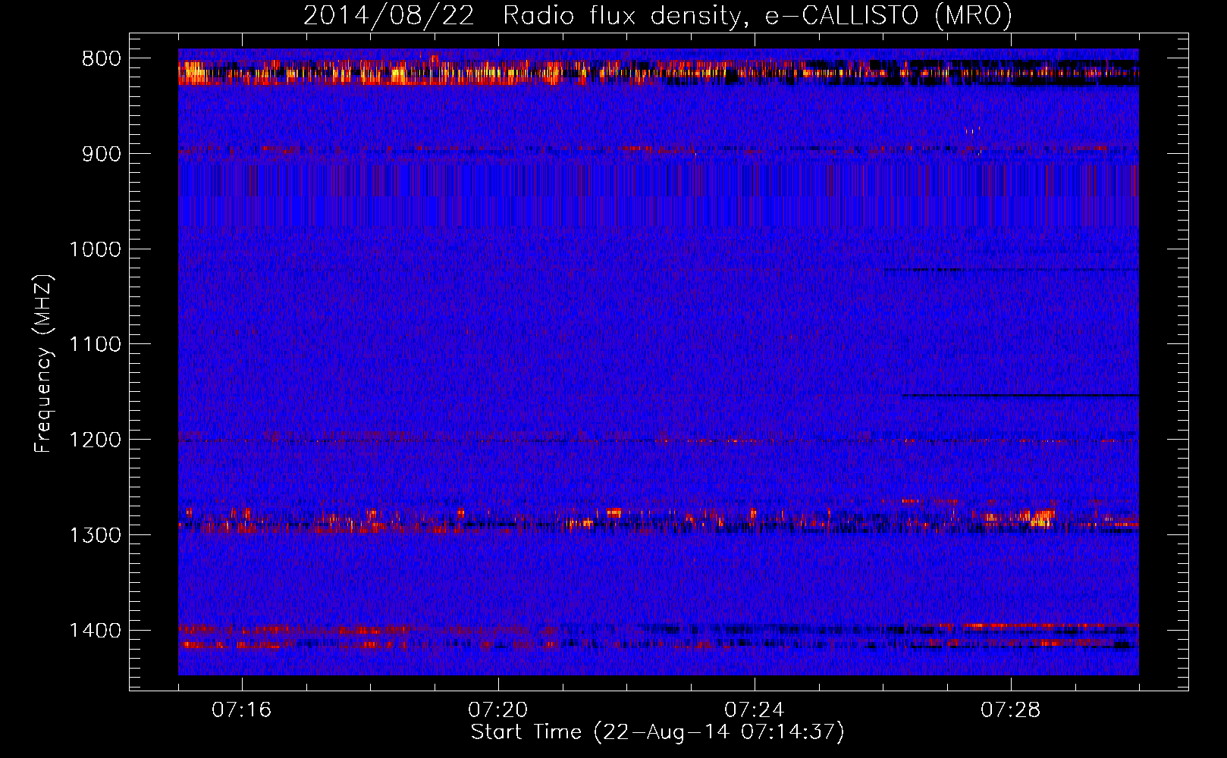Click the "Frequency (MHZ)" axis title
Viewport: 1227px width, 758px height.
[x=43, y=364]
